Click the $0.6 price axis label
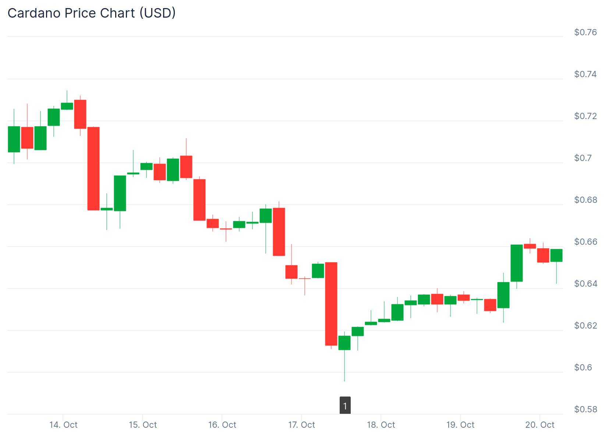This screenshot has height=441, width=605. (583, 367)
